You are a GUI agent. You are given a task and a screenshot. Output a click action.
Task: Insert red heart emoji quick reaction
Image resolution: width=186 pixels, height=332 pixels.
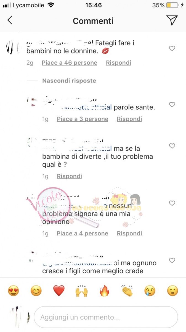click(59, 291)
